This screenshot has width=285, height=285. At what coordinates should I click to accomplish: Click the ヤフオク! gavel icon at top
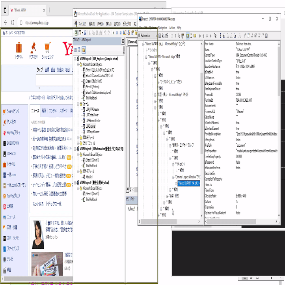[x=33, y=47]
